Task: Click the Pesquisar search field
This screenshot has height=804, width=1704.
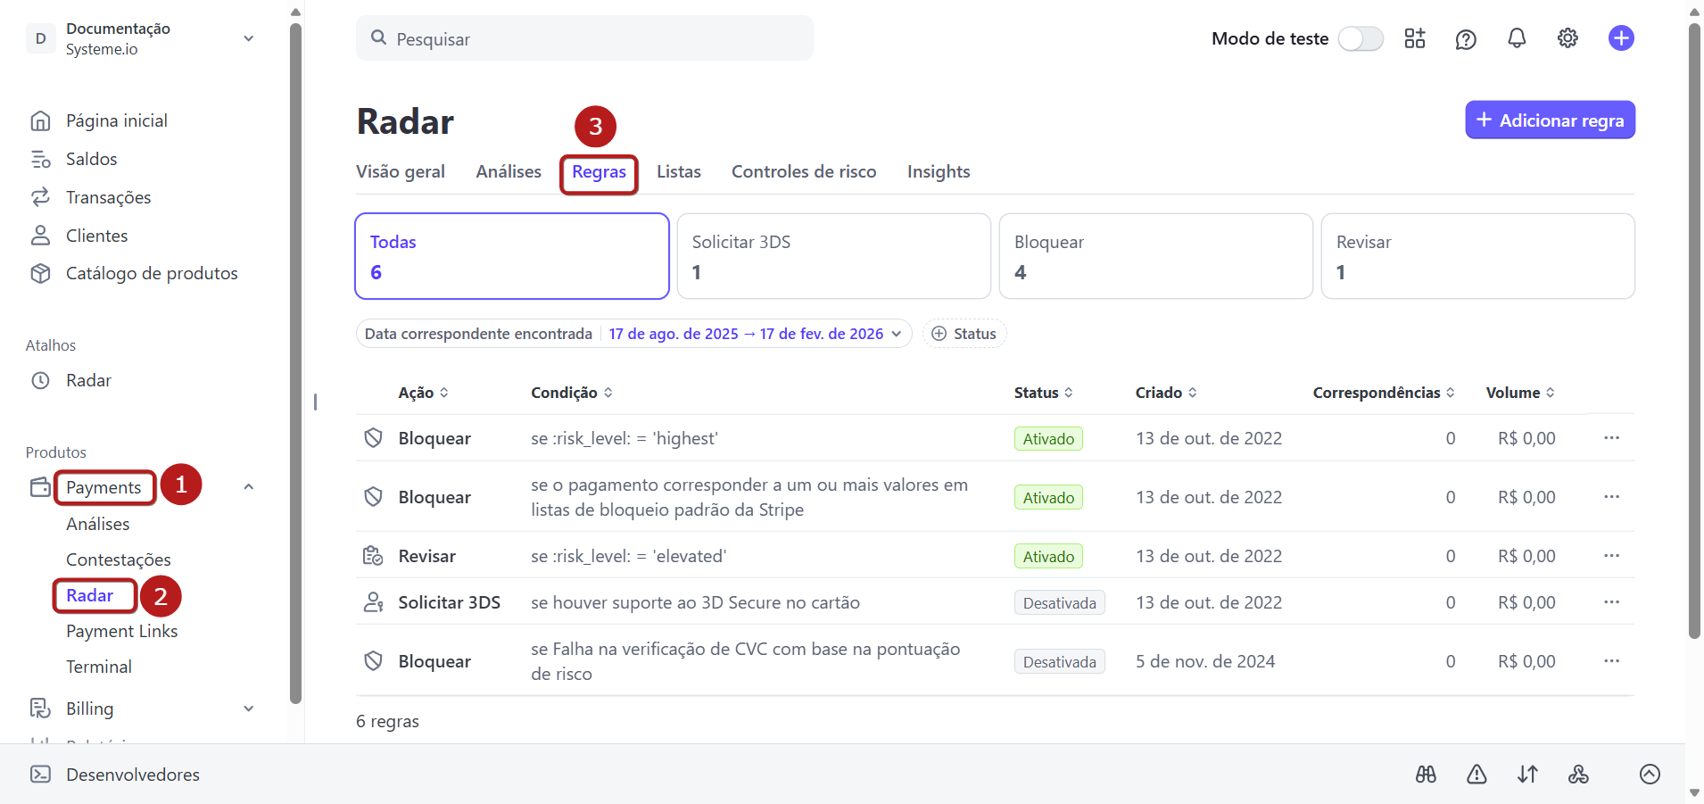Action: [584, 38]
